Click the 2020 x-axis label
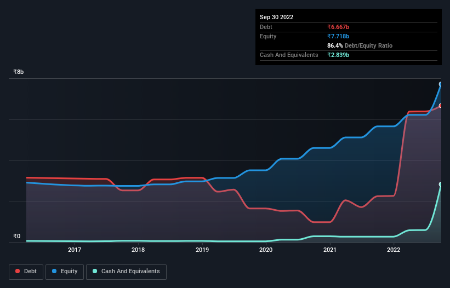 266,250
